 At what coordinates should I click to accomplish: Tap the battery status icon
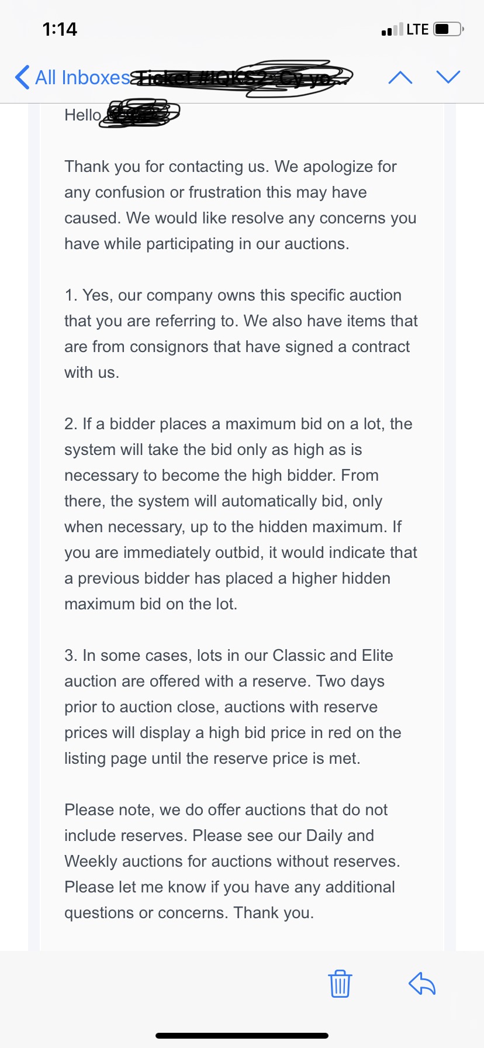point(449,29)
